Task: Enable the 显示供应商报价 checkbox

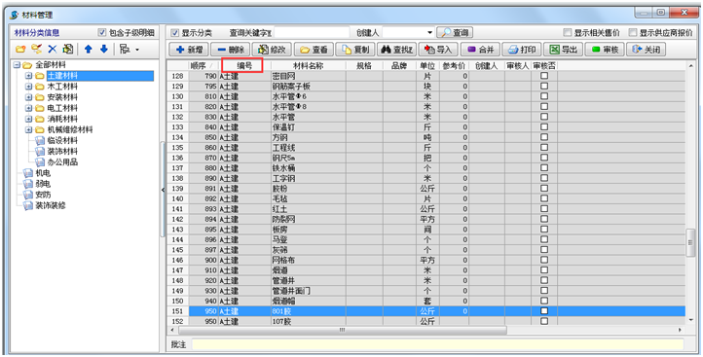Action: (x=633, y=33)
